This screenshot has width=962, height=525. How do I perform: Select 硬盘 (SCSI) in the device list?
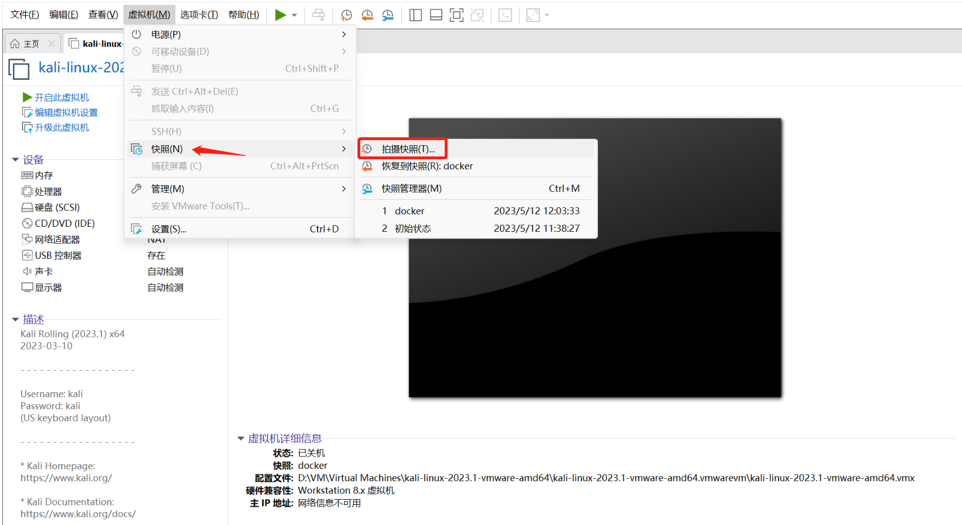[x=57, y=208]
